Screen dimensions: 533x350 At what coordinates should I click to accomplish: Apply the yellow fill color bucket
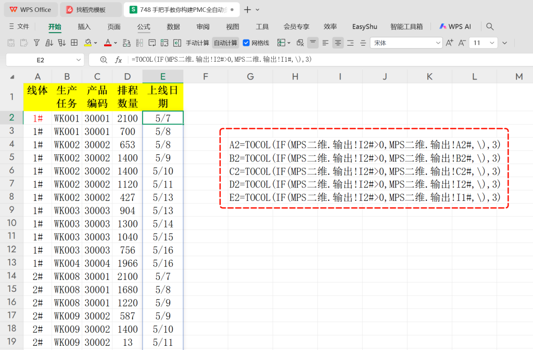[87, 43]
